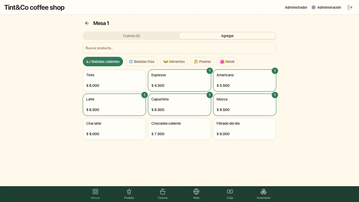Click the quantity badge on the Espresso card

point(209,71)
